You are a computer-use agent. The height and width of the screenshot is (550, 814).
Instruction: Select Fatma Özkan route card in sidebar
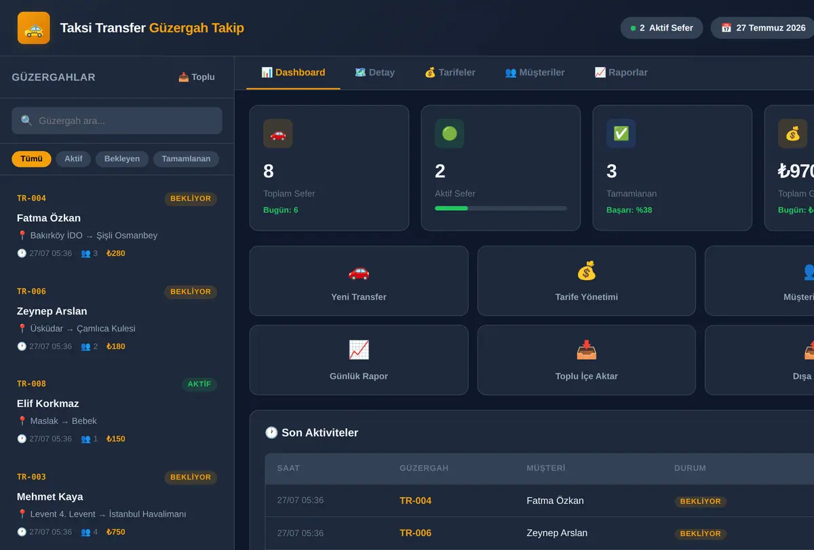pos(117,225)
